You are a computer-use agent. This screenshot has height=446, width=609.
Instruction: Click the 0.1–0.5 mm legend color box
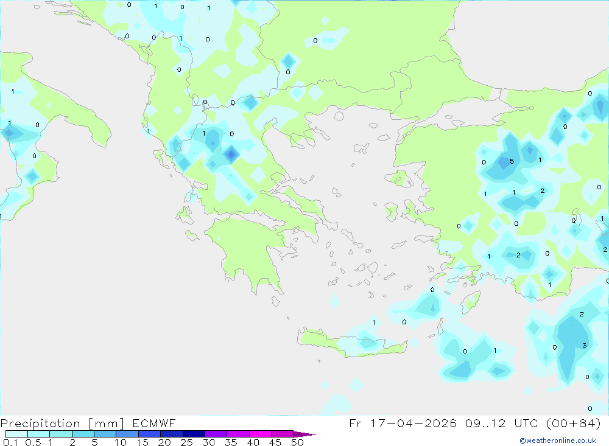[16, 434]
